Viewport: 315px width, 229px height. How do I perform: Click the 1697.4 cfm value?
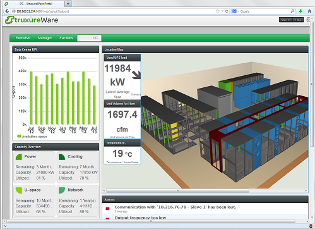point(122,121)
